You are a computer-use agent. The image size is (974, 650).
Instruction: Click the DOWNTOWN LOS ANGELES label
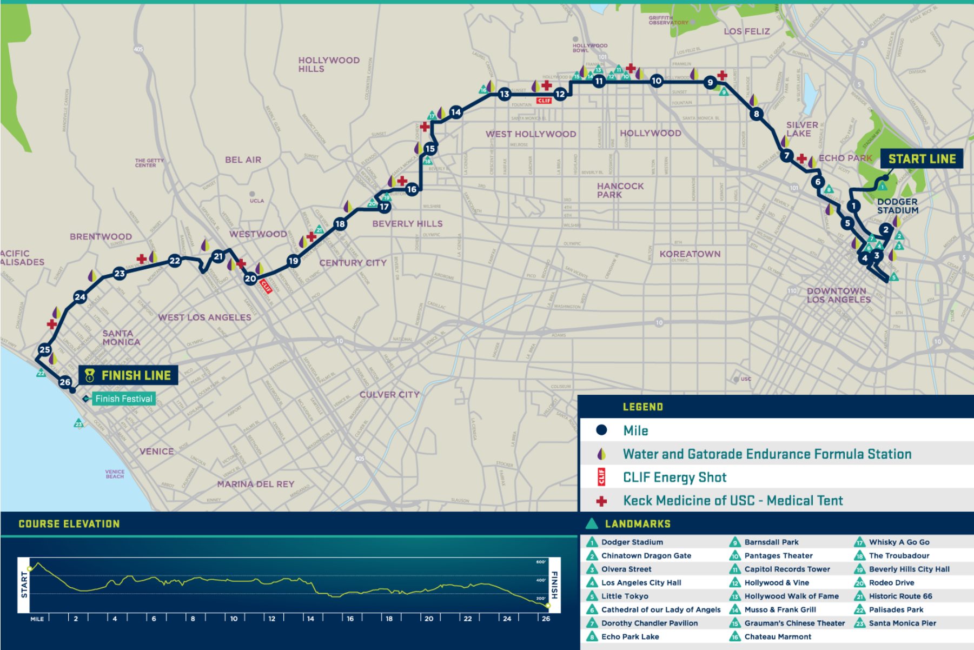839,295
